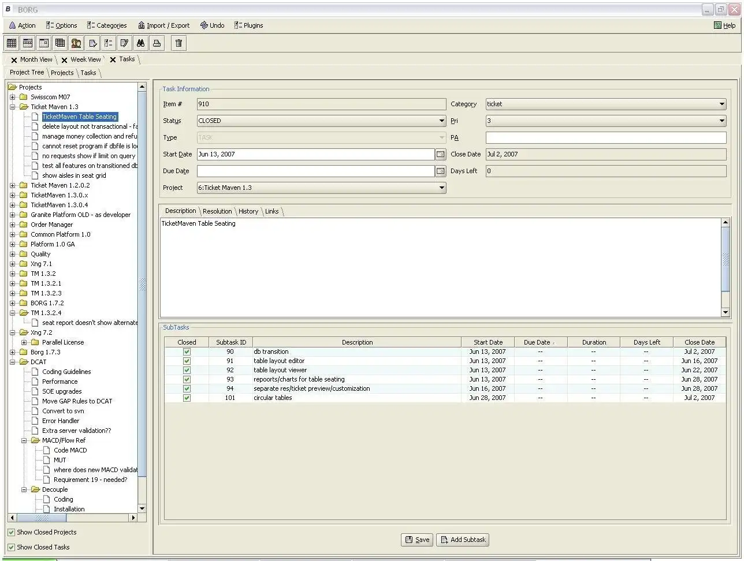Open the Import / Export menu
This screenshot has height=561, width=744.
(163, 25)
